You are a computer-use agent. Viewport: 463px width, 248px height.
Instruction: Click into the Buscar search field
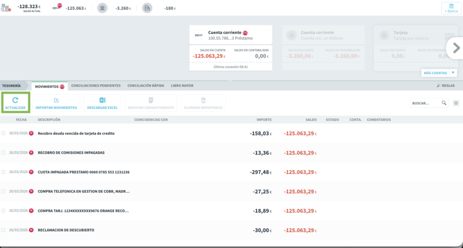(x=425, y=103)
